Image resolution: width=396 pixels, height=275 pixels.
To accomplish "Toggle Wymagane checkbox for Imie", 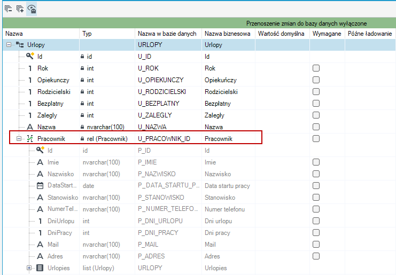I will pos(316,162).
